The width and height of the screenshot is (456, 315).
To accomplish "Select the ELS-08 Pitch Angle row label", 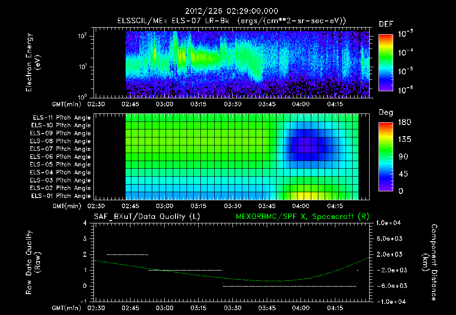I will (61, 141).
